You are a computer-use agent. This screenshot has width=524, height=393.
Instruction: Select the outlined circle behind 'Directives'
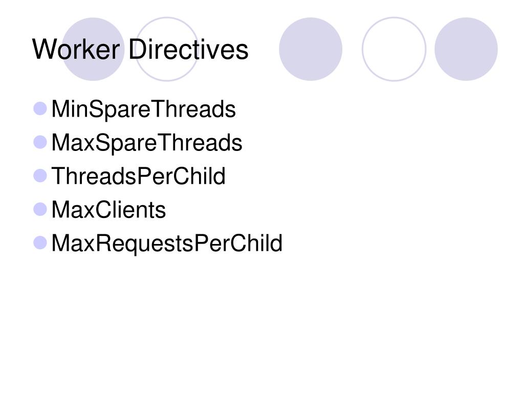point(167,49)
